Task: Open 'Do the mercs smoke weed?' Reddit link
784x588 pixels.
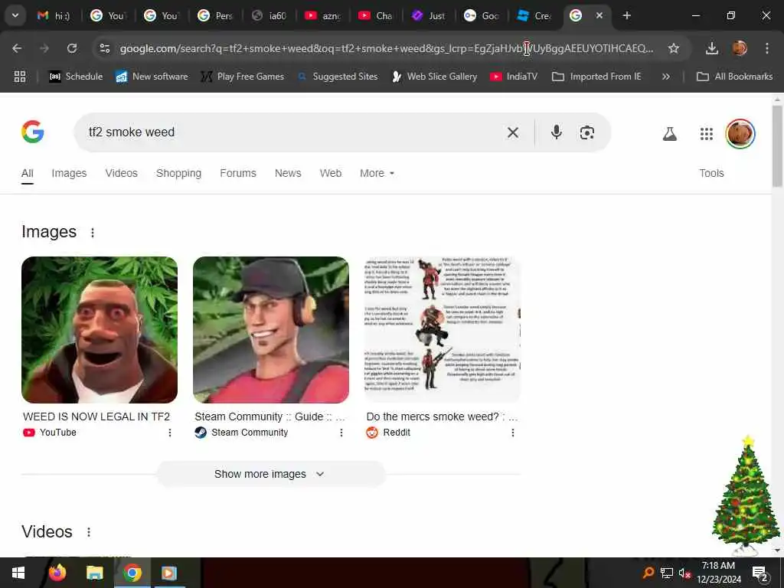Action: click(x=442, y=416)
